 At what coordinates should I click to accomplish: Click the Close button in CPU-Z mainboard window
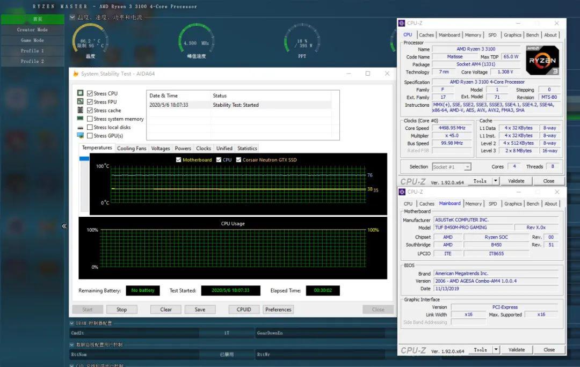549,350
